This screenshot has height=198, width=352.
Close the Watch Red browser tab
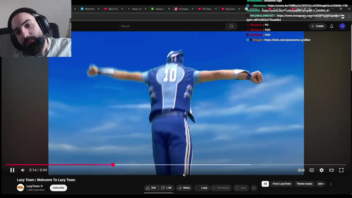[98, 9]
